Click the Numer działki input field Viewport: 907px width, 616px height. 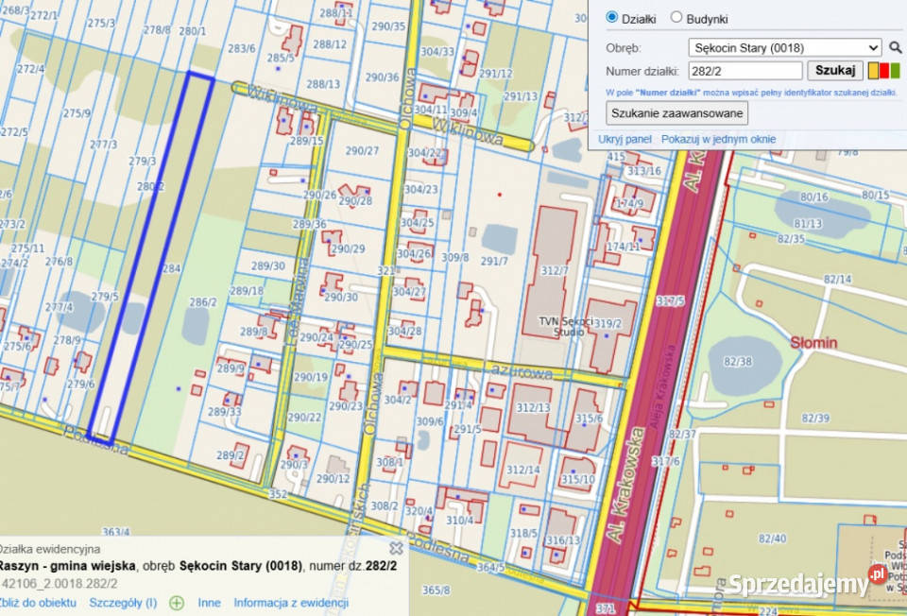(x=745, y=71)
